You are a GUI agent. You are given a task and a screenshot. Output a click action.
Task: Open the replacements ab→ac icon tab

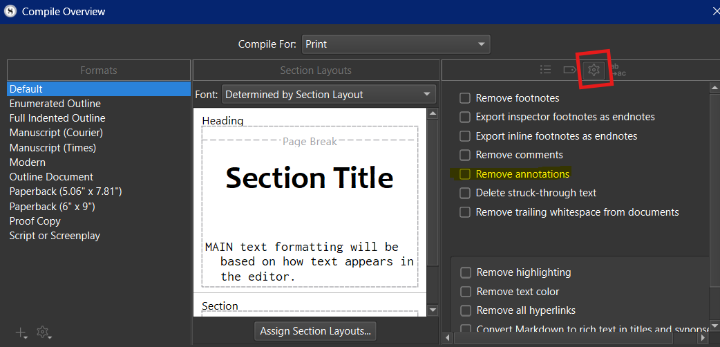coord(617,70)
